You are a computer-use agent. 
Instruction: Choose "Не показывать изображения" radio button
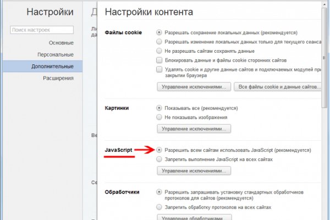point(159,117)
